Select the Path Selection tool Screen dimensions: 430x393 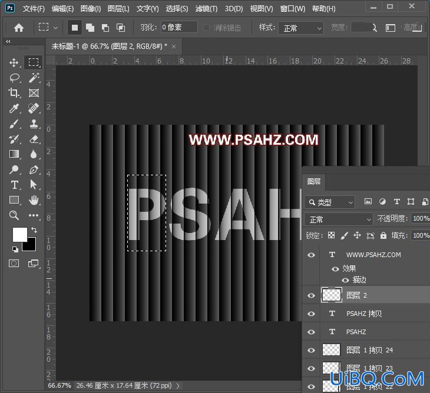33,185
